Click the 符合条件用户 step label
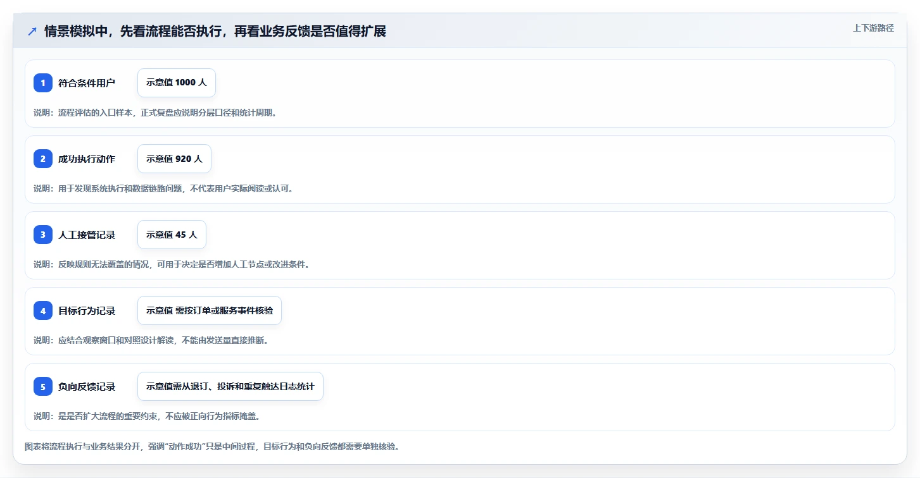The image size is (920, 478). (87, 83)
